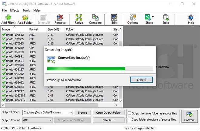Screen dimensions: 200x131
Task: Expand the Share dropdown arrow
Action: point(153,16)
